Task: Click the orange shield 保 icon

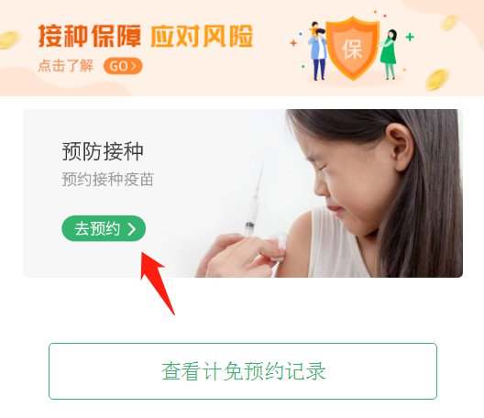Action: coord(352,48)
